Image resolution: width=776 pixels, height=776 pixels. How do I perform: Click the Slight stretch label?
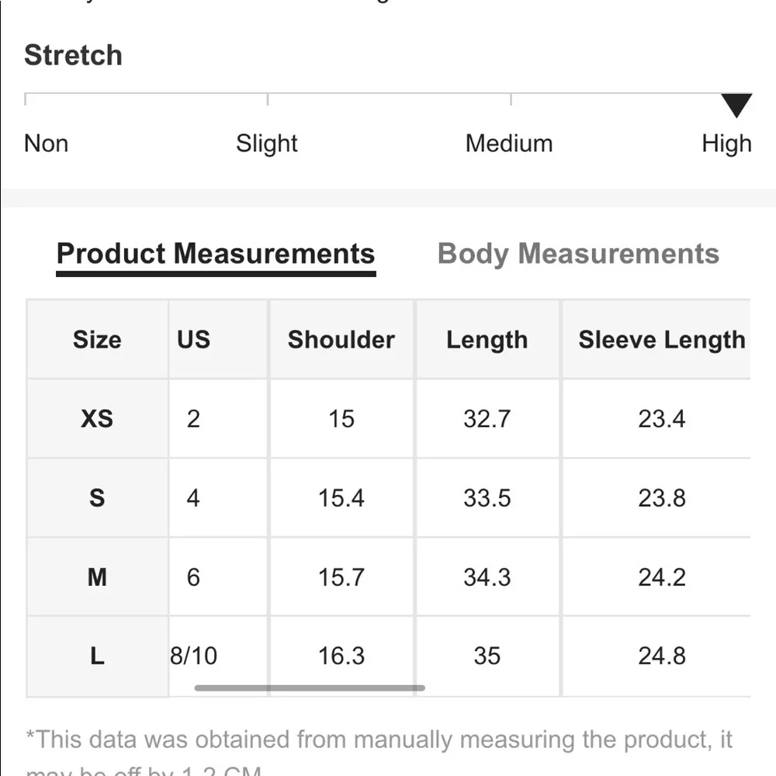click(267, 144)
